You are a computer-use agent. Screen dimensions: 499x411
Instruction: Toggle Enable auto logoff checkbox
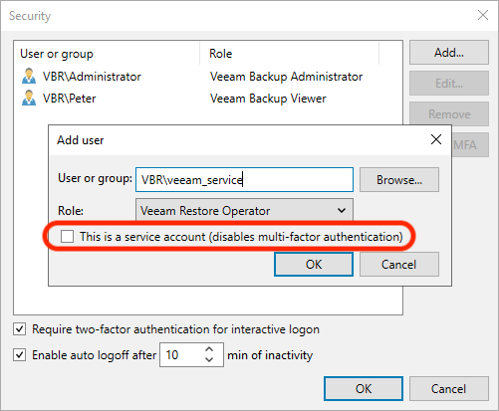[x=20, y=354]
